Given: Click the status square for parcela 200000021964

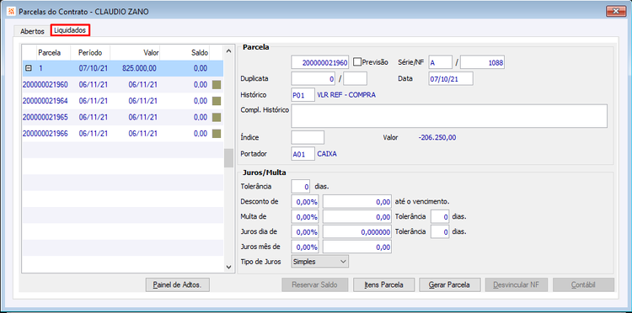Looking at the screenshot, I should tap(217, 101).
